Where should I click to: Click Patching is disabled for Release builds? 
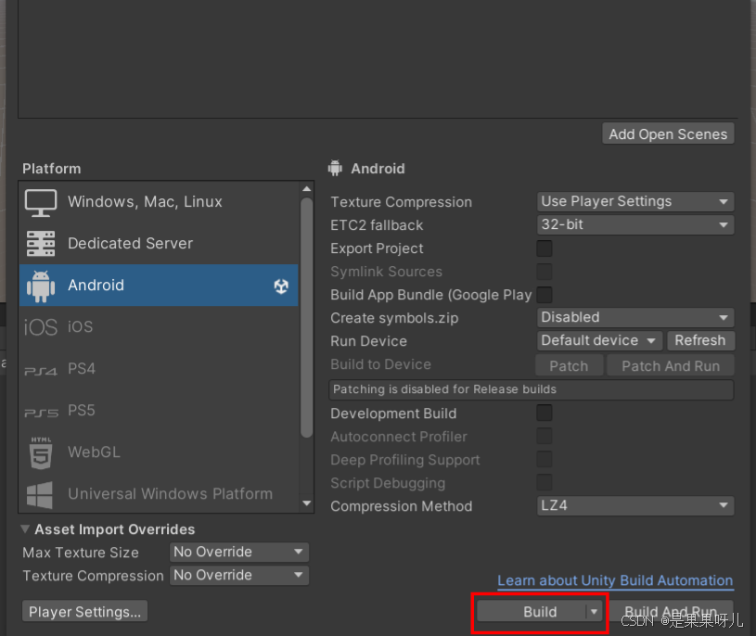[x=532, y=389]
